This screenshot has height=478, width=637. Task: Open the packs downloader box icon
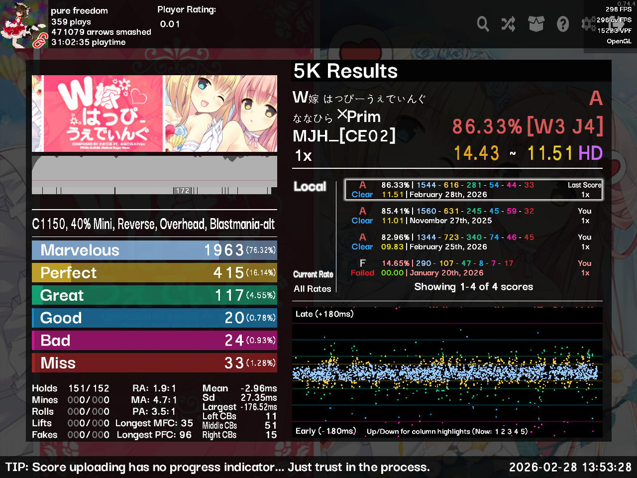pos(536,23)
